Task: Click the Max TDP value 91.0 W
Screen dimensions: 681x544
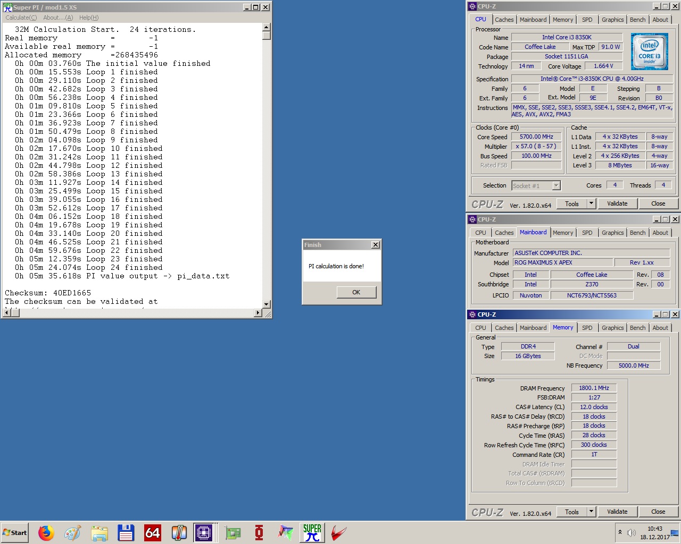Action: pyautogui.click(x=610, y=47)
